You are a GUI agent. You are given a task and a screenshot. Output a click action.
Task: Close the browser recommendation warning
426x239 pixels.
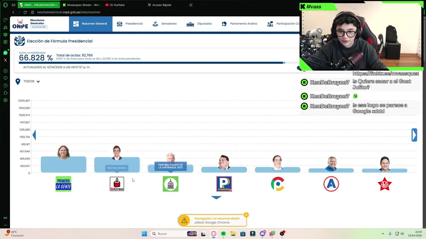coord(246,215)
